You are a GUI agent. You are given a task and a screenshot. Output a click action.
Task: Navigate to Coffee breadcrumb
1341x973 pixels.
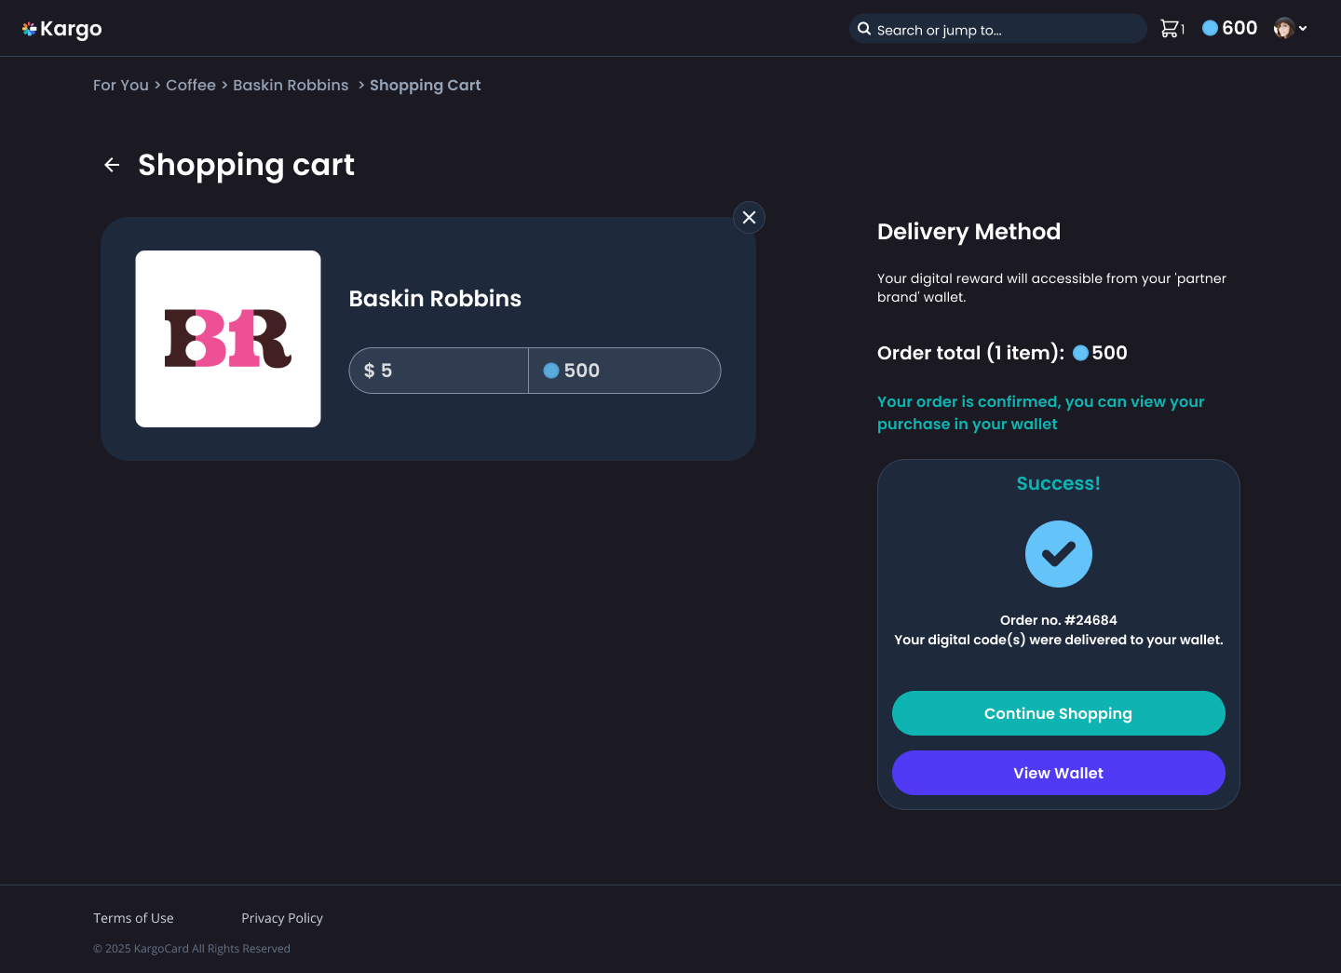(191, 85)
